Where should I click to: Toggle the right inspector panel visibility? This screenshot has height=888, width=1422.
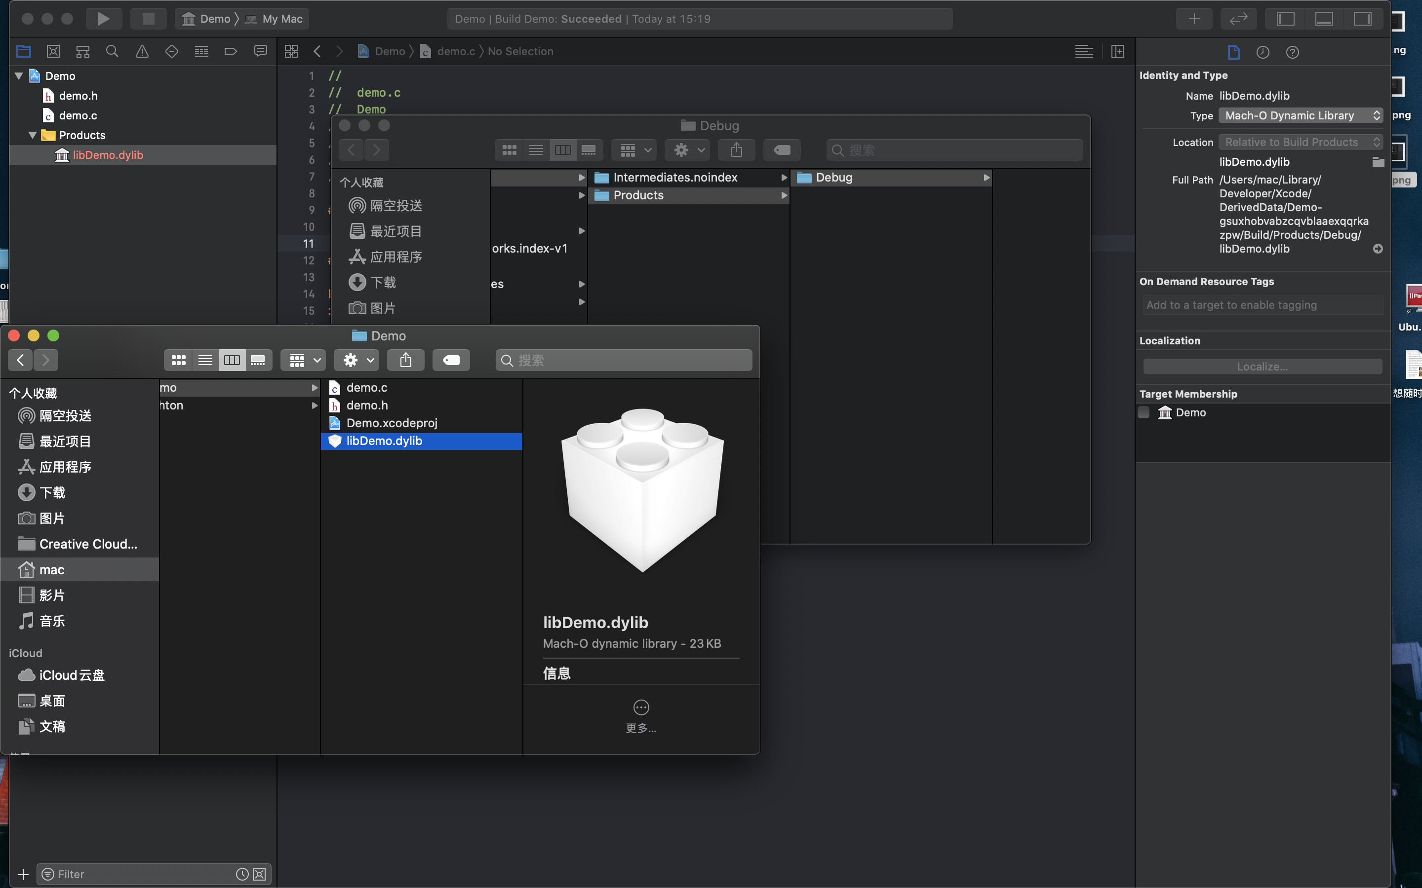pyautogui.click(x=1362, y=19)
